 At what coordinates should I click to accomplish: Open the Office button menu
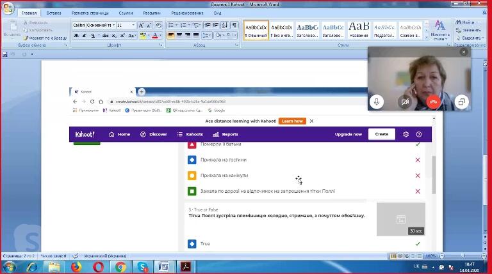click(8, 8)
